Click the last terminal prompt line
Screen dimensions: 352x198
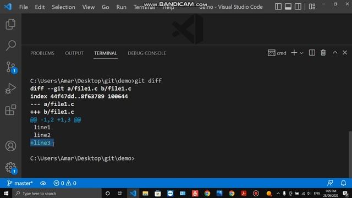coord(82,158)
